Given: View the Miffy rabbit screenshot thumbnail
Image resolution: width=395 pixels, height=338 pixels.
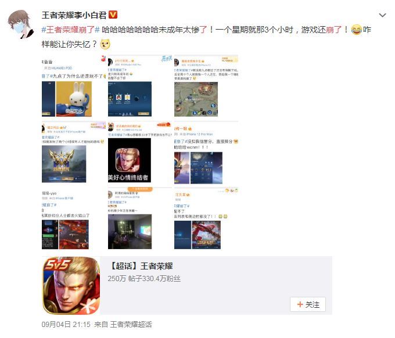Looking at the screenshot, I should pos(74,85).
